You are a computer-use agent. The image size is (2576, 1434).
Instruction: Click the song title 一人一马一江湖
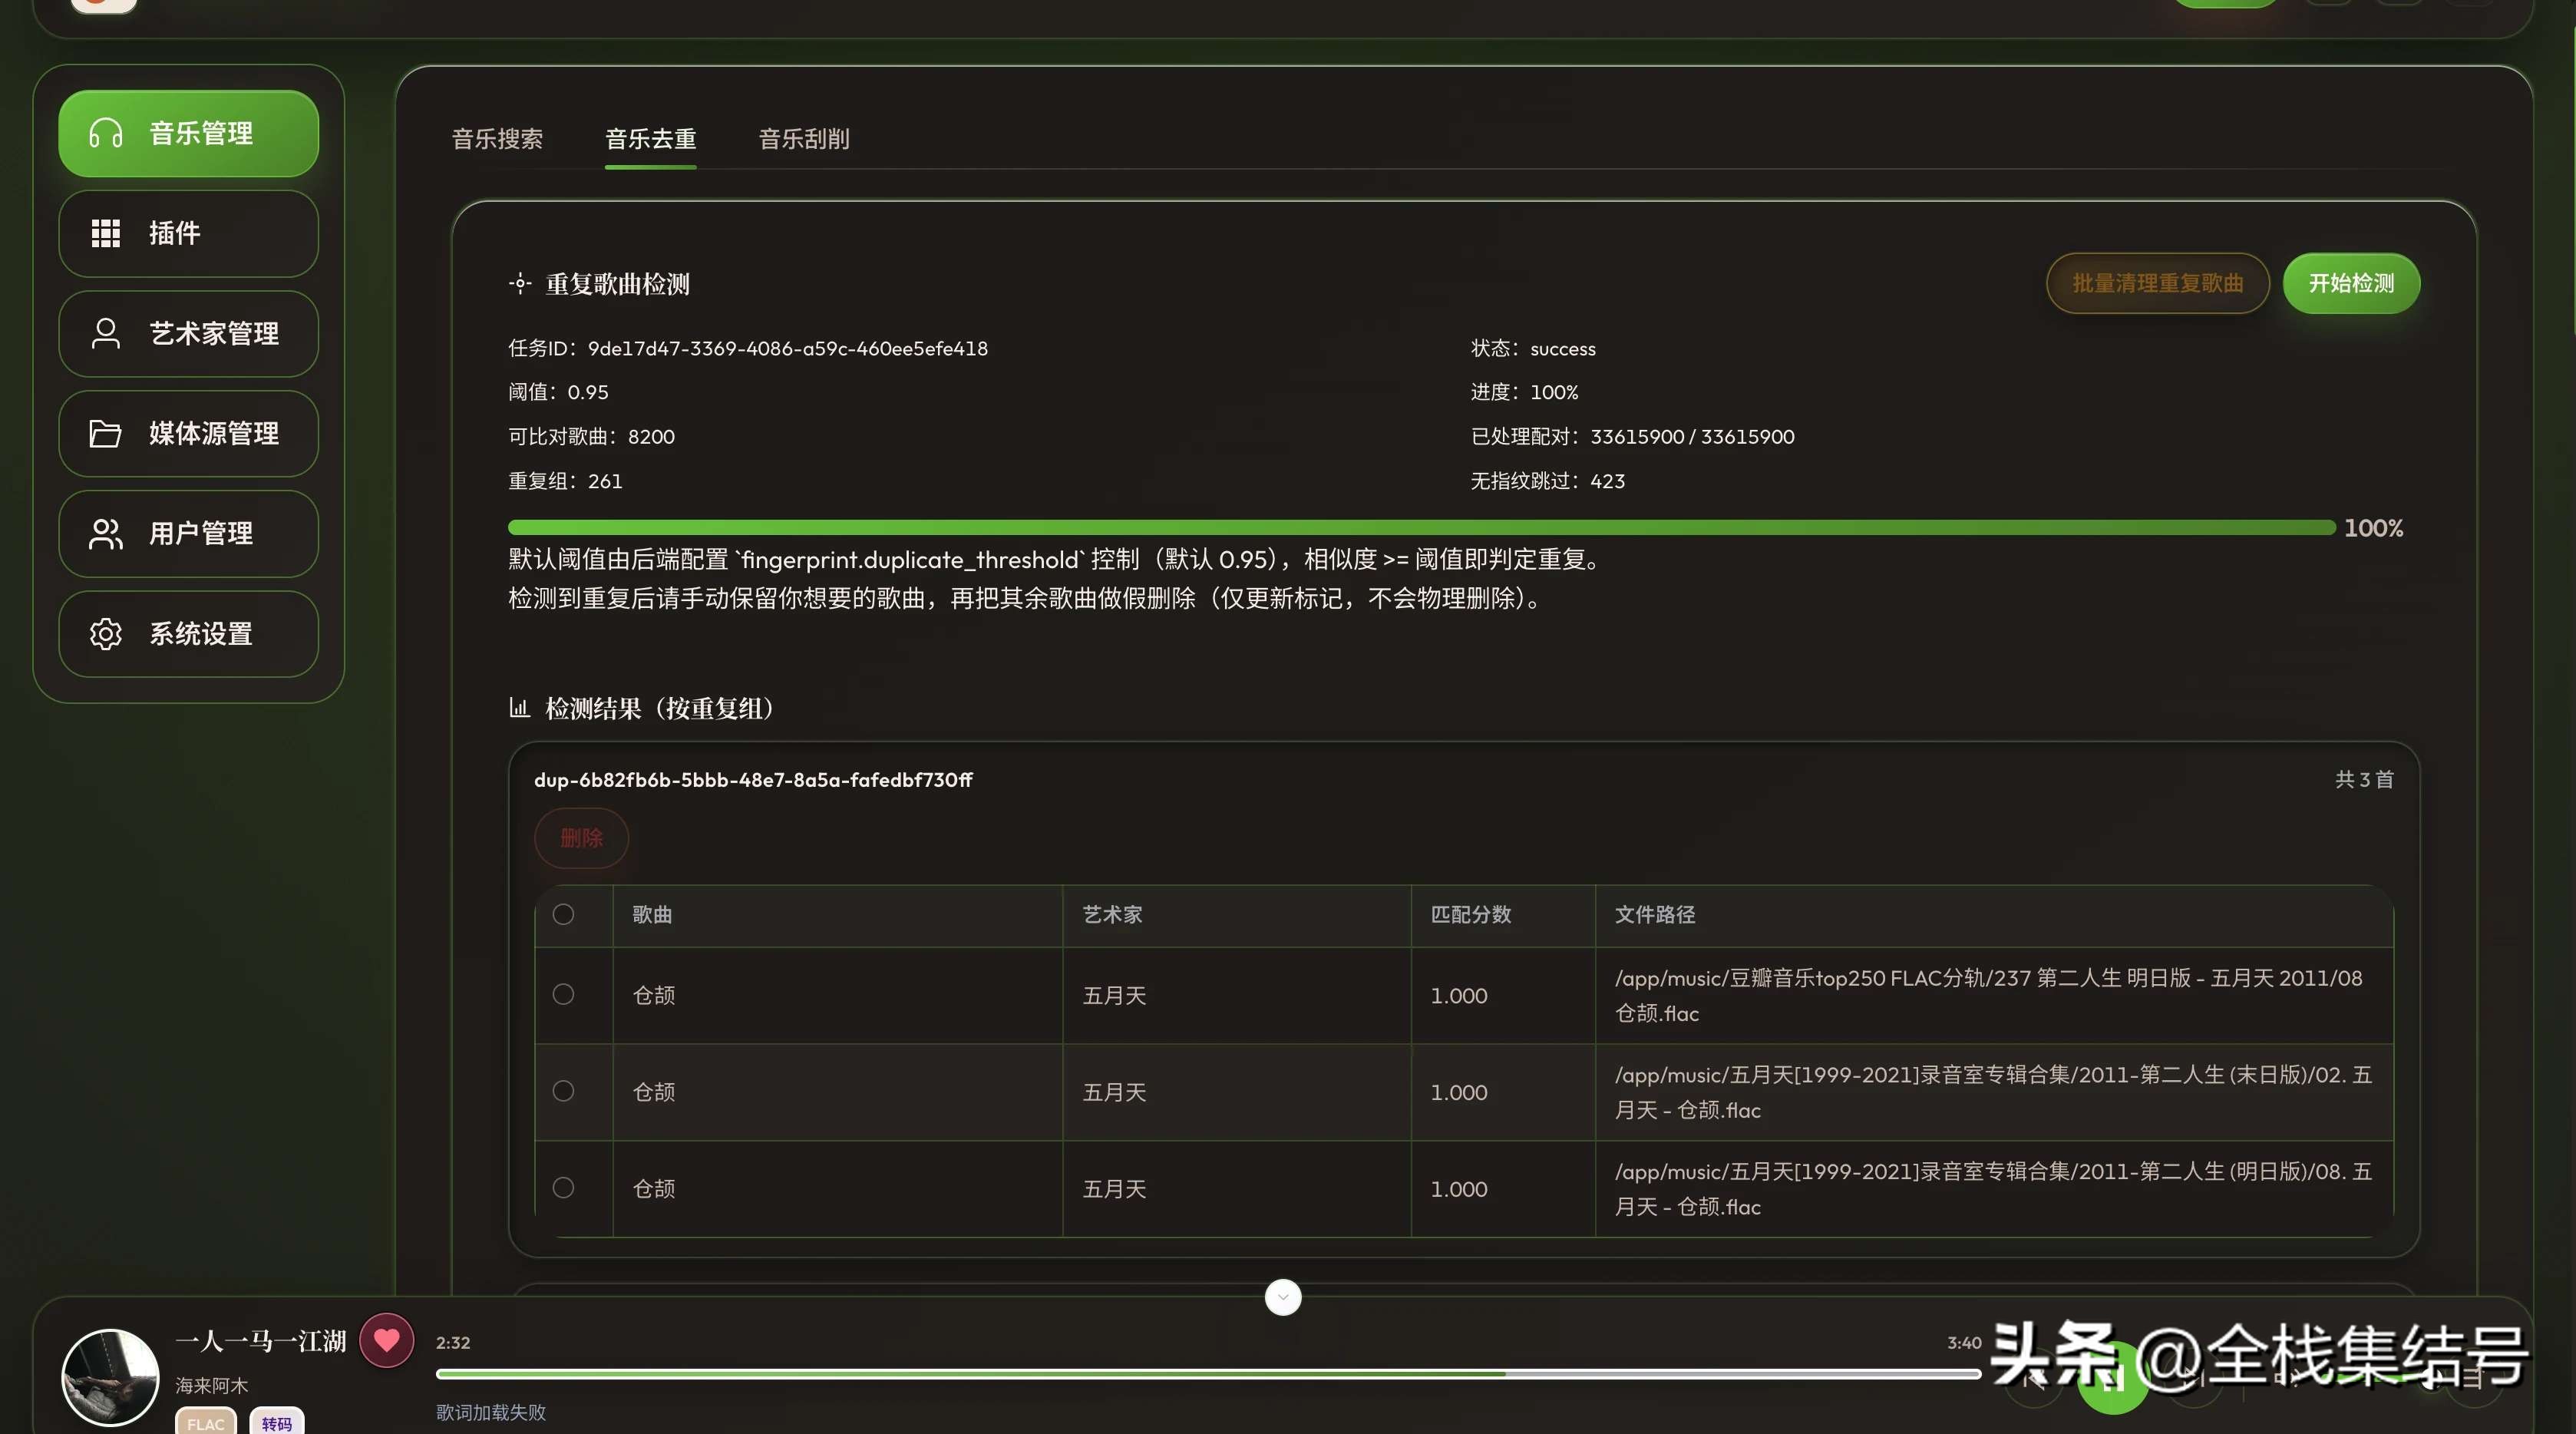coord(261,1341)
